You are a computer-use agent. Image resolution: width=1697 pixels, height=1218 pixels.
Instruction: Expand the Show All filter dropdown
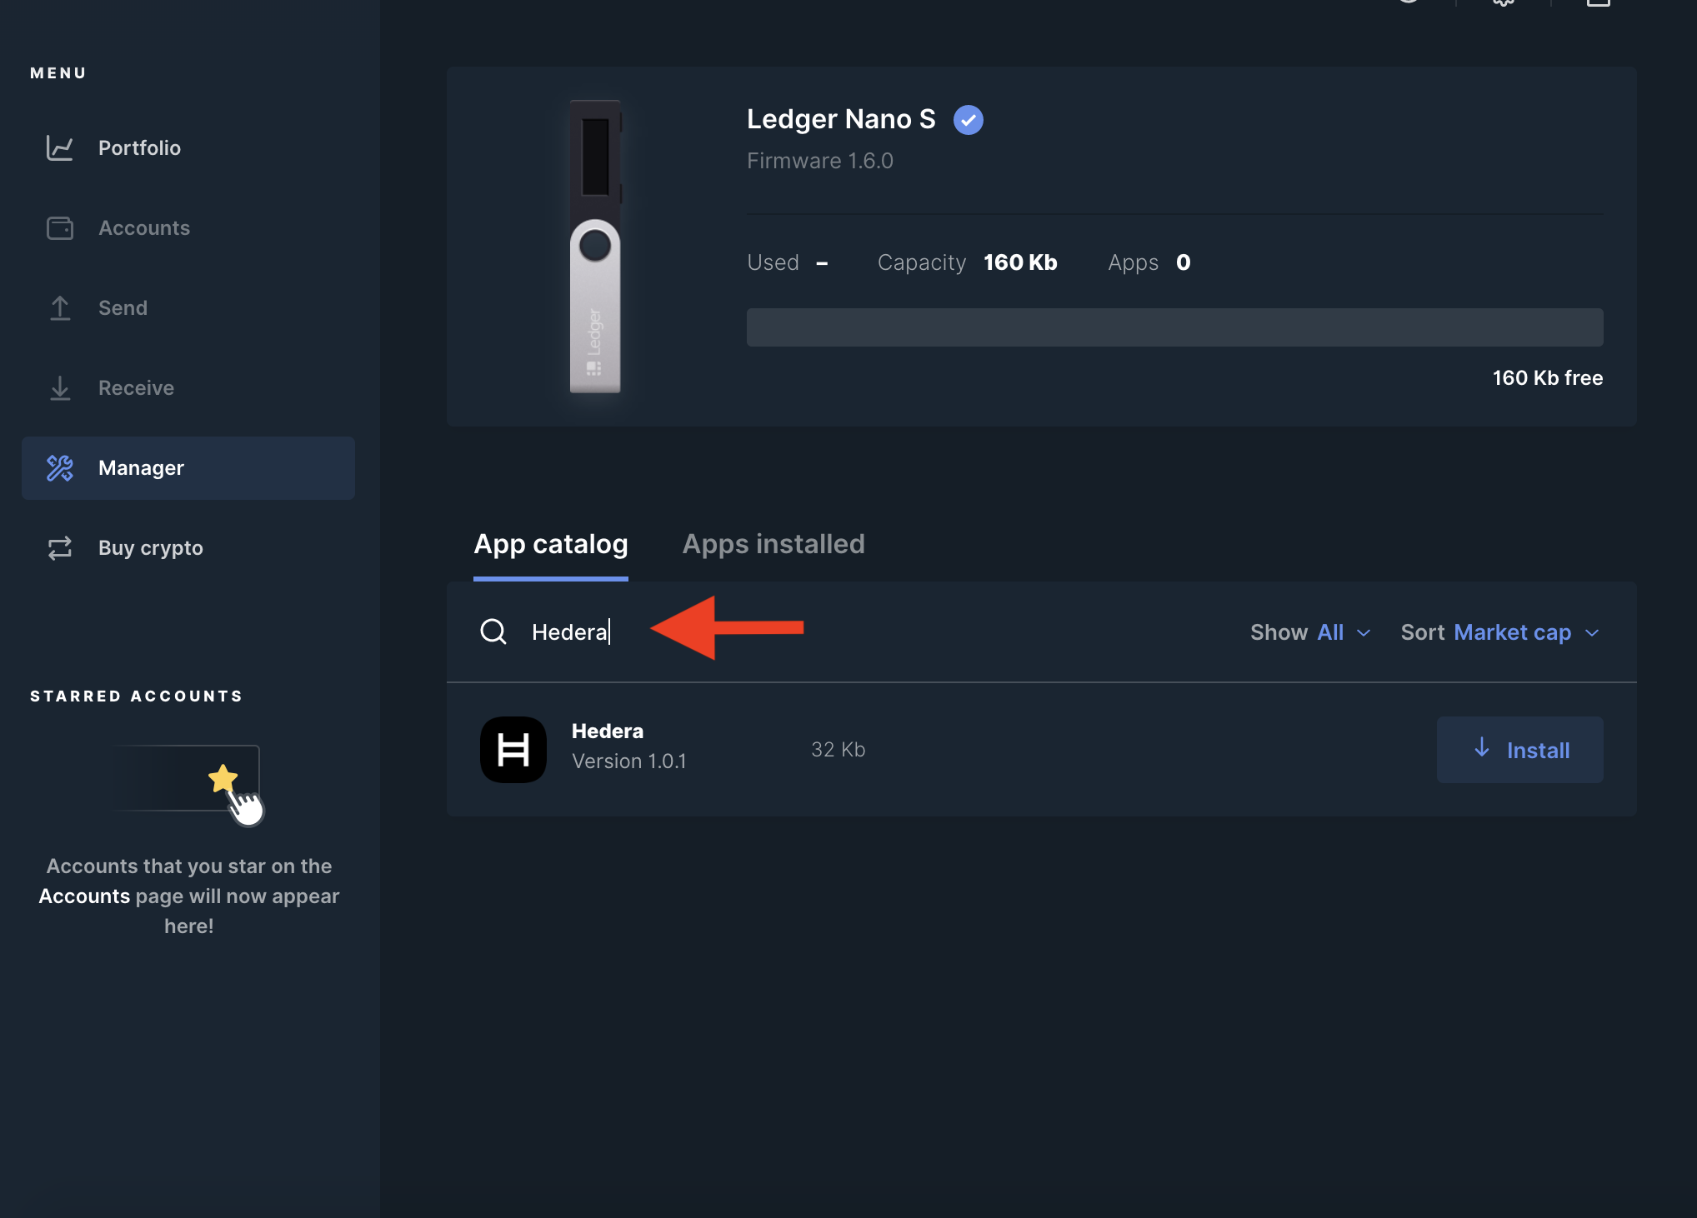pos(1309,632)
